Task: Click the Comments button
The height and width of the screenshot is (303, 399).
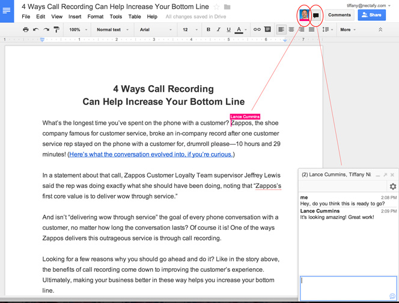Action: tap(340, 15)
